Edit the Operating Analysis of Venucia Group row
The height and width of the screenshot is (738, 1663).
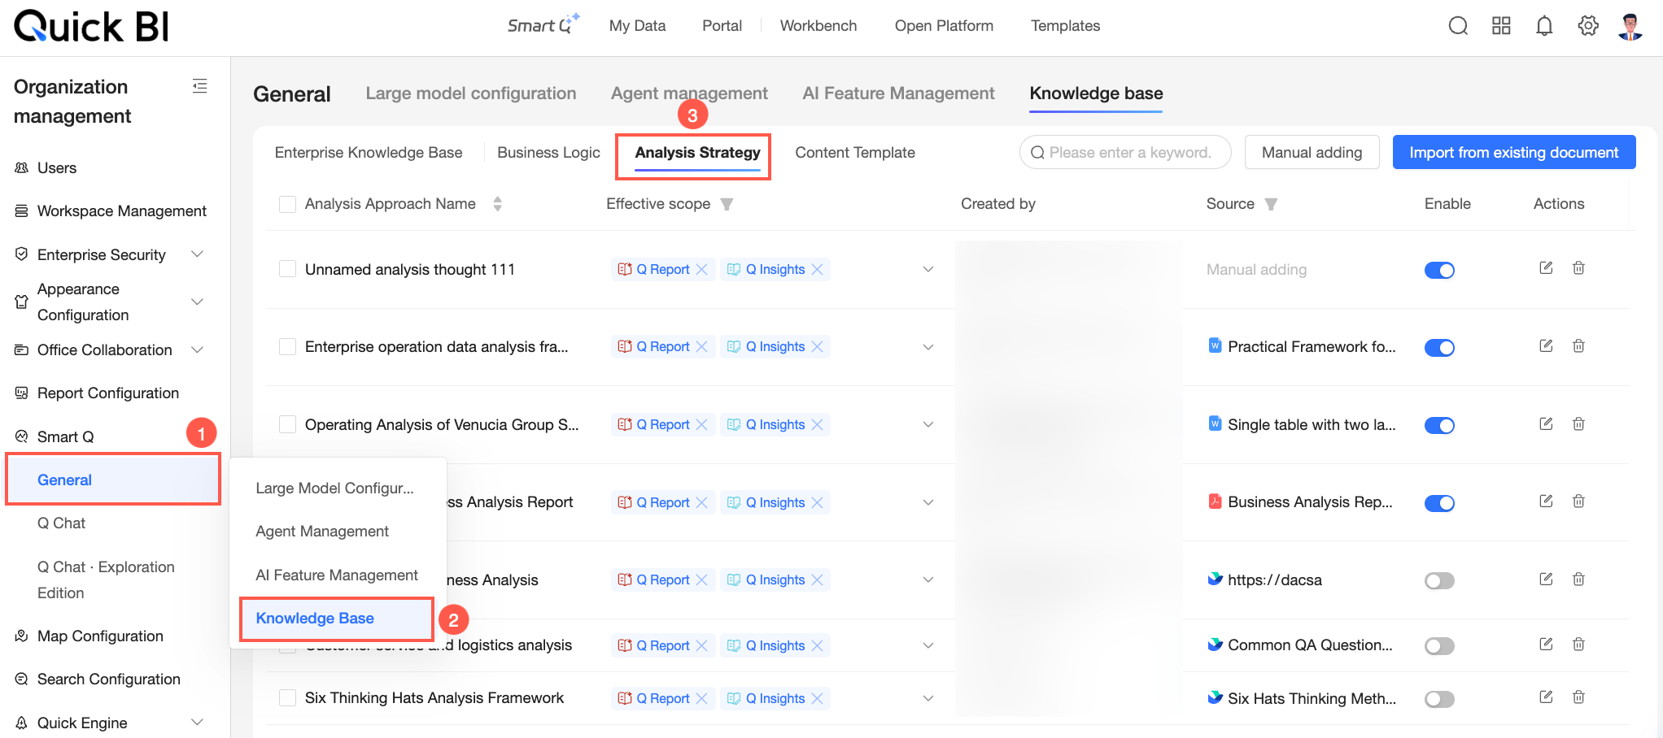click(x=1546, y=424)
